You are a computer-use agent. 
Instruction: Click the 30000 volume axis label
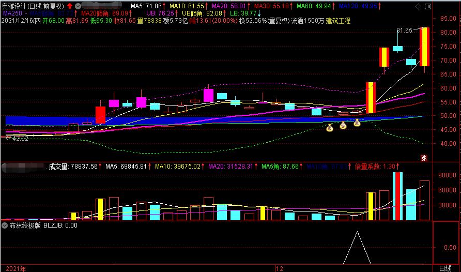coord(447,205)
